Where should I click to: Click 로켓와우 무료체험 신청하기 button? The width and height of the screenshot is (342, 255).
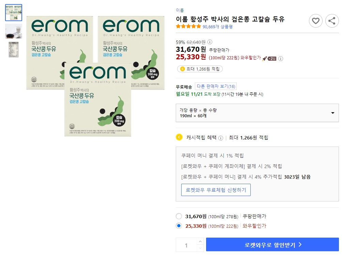[216, 190]
